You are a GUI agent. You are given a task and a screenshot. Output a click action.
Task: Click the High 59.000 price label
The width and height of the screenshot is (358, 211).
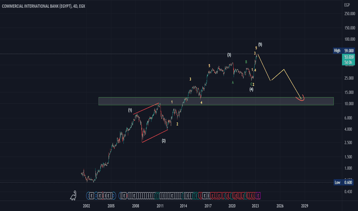344,51
